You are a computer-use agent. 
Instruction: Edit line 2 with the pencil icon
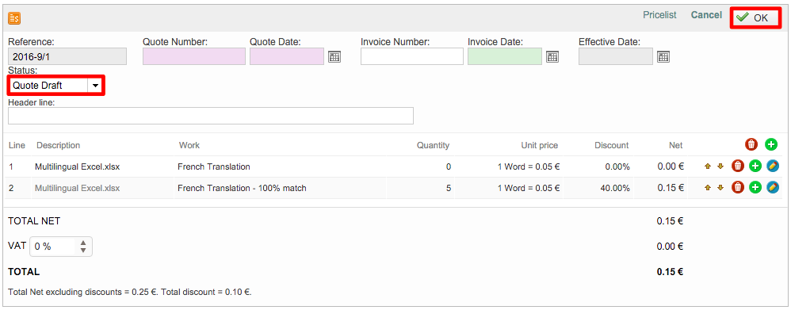click(x=772, y=187)
